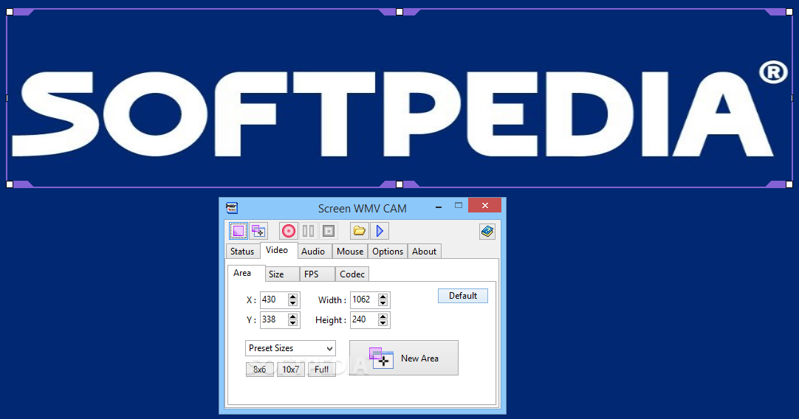Image resolution: width=799 pixels, height=419 pixels.
Task: Select the full-screen region capture icon
Action: (x=238, y=231)
